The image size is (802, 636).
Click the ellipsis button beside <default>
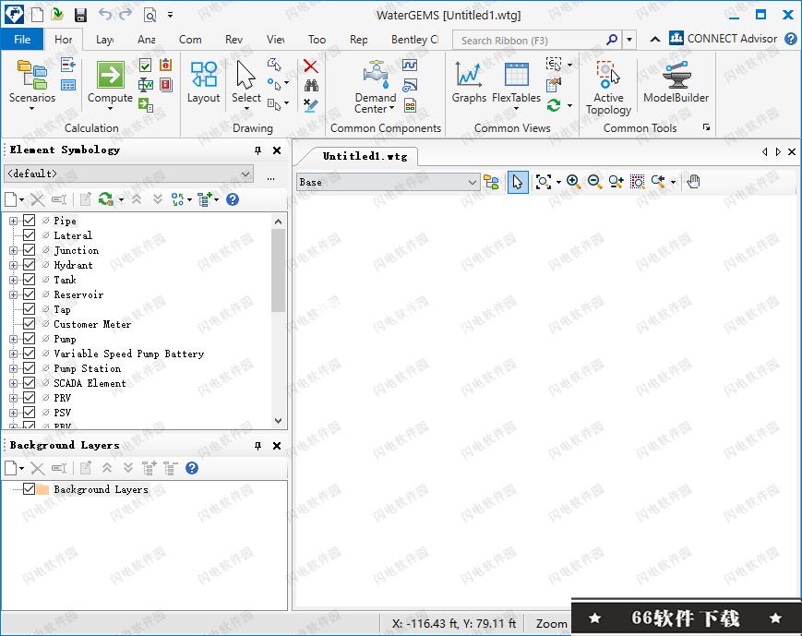(x=270, y=178)
